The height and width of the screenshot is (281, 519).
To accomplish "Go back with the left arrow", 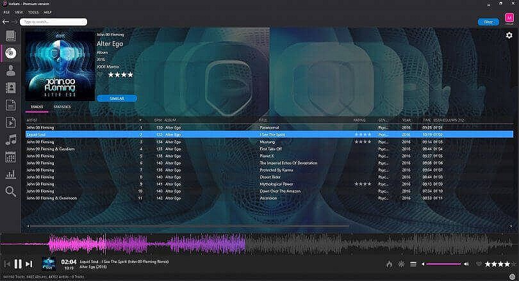I will pos(6,22).
